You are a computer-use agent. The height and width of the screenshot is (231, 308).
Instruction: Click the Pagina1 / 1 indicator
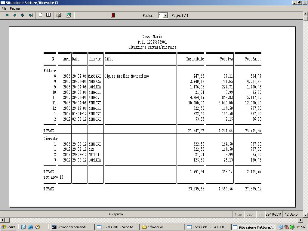180,16
